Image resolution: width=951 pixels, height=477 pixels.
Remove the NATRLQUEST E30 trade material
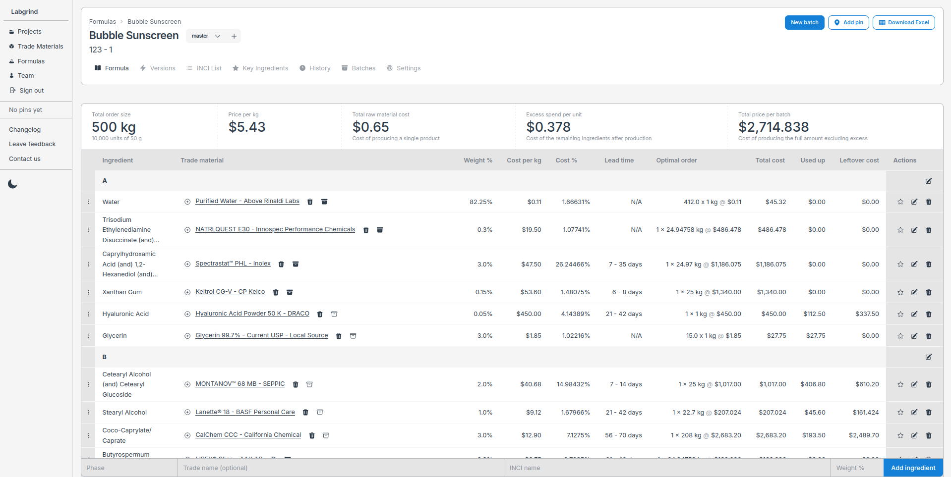(366, 230)
